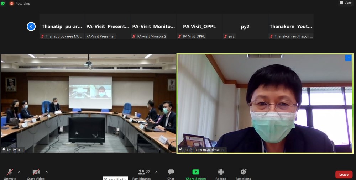Click the red Leave button
The width and height of the screenshot is (356, 180).
coord(344,174)
